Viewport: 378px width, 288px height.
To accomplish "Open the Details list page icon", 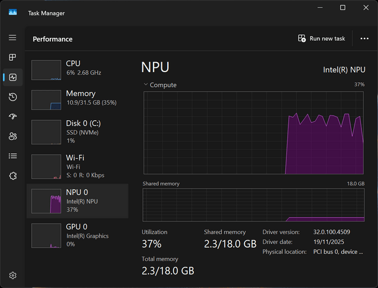I will coord(13,156).
